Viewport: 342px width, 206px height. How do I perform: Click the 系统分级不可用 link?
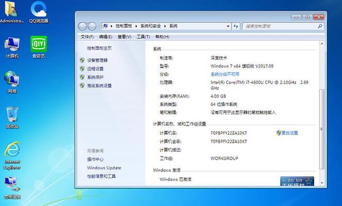(225, 74)
